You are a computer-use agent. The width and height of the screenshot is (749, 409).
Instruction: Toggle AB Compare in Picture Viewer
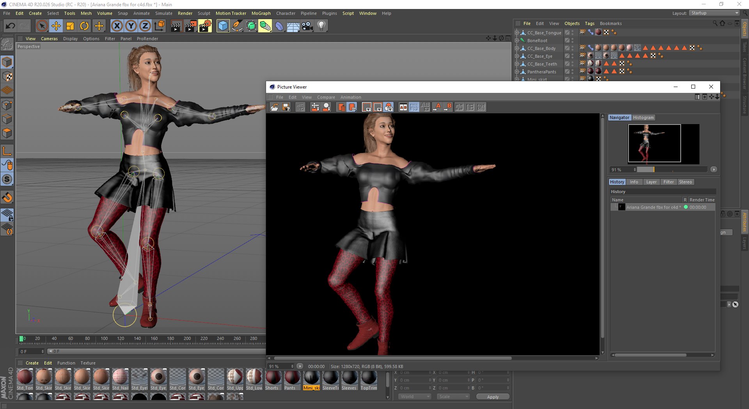403,107
